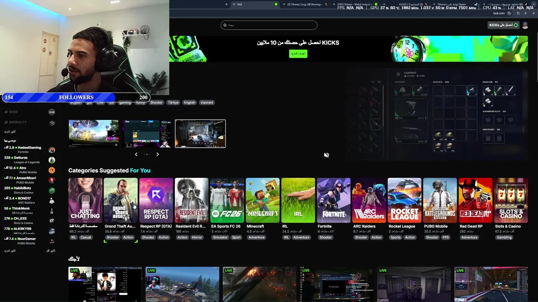The image size is (538, 302).
Task: Select the Kick browser tab
Action: coord(256,4)
